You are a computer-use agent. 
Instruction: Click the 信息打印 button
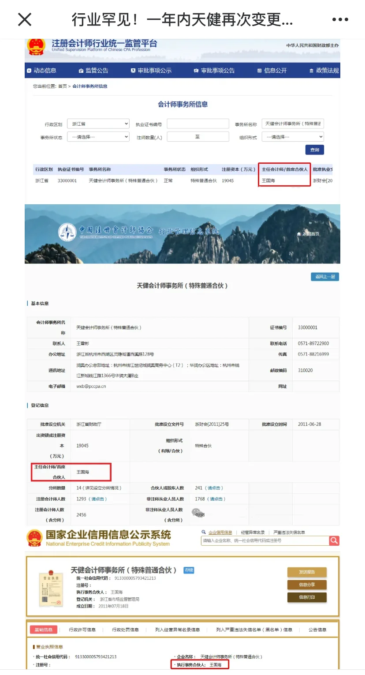coord(307,597)
